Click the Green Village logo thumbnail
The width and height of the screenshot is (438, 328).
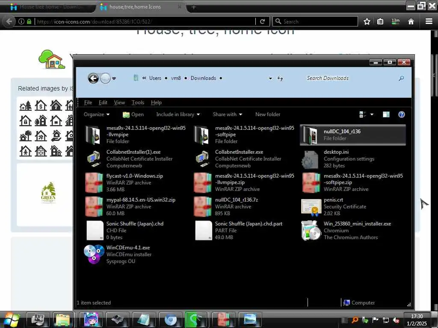[48, 193]
